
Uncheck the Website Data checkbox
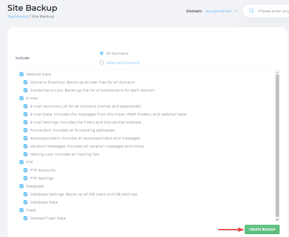(22, 74)
